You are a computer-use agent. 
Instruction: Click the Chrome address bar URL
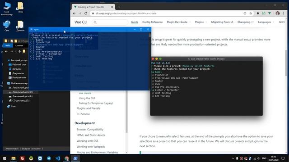pos(126,13)
